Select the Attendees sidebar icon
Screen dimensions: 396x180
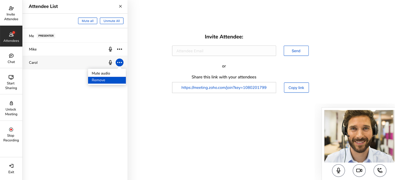tap(11, 36)
